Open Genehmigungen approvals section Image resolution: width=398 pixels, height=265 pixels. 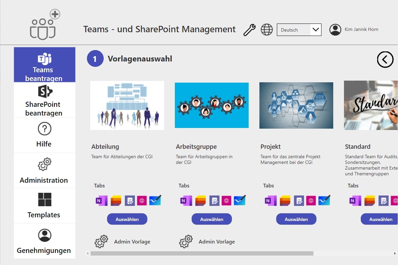click(44, 241)
